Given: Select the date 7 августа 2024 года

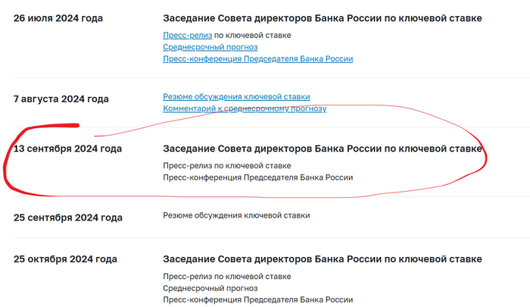Looking at the screenshot, I should tap(61, 99).
